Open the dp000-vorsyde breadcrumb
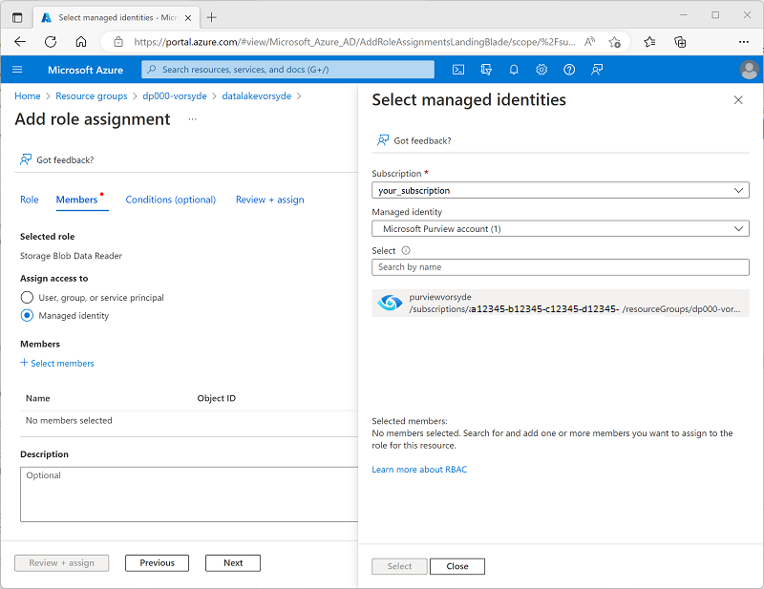The width and height of the screenshot is (764, 589). [175, 96]
